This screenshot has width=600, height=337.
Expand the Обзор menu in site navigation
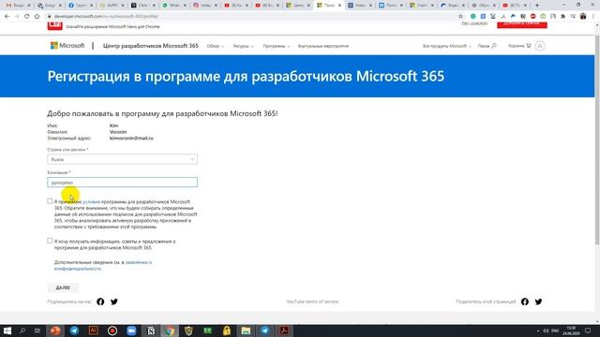coord(215,46)
